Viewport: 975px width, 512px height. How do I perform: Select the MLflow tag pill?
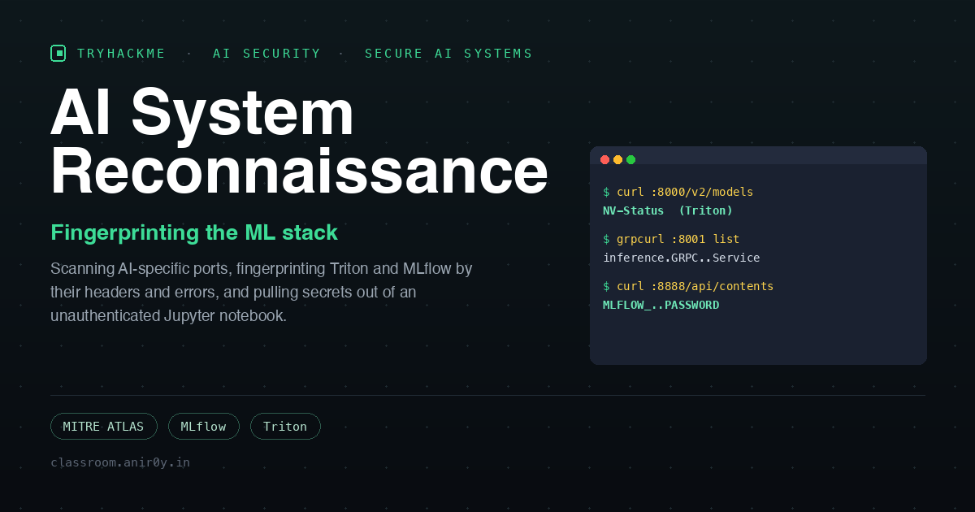(x=204, y=427)
